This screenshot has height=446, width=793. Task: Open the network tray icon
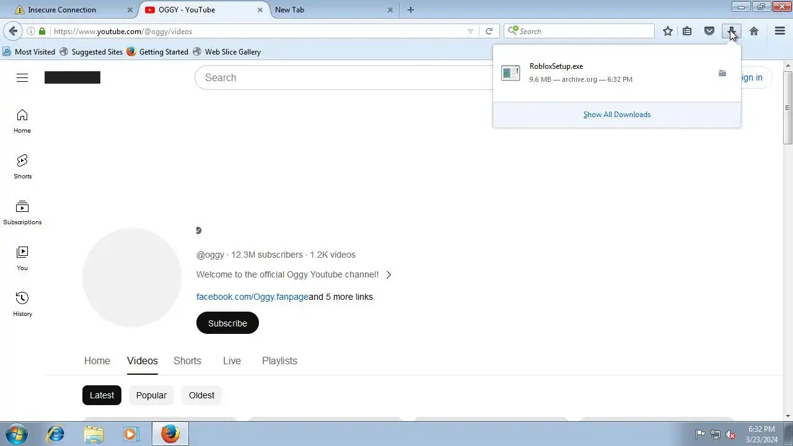pyautogui.click(x=716, y=434)
